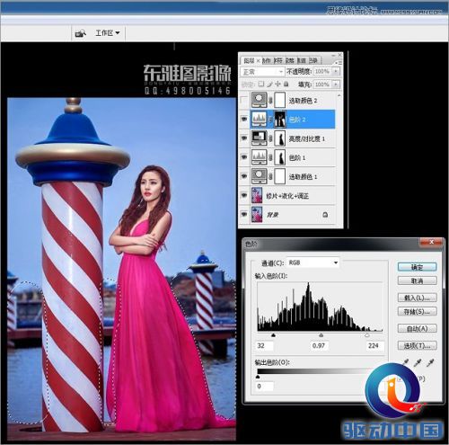Viewport: 449px width, 445px height.
Task: Click the 填充 100% value field
Action: coord(322,85)
